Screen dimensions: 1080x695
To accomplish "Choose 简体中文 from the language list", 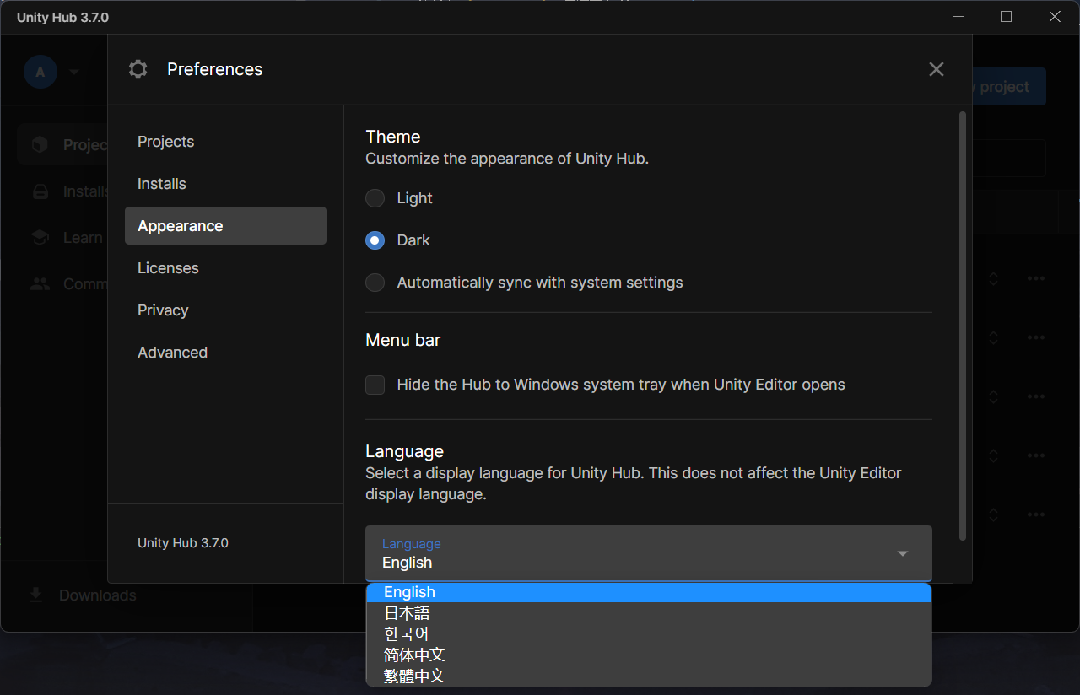I will tap(649, 655).
